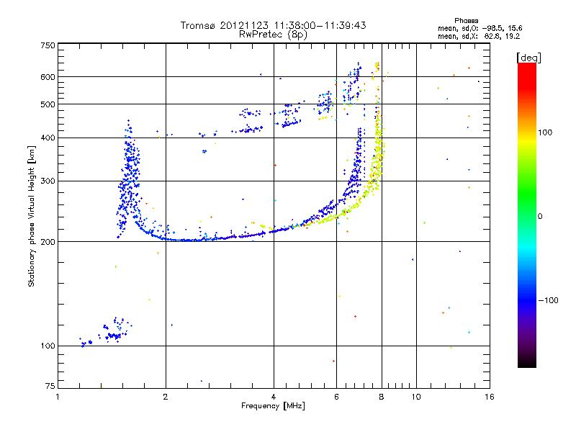Click the 'Phases' heading text

coord(466,21)
